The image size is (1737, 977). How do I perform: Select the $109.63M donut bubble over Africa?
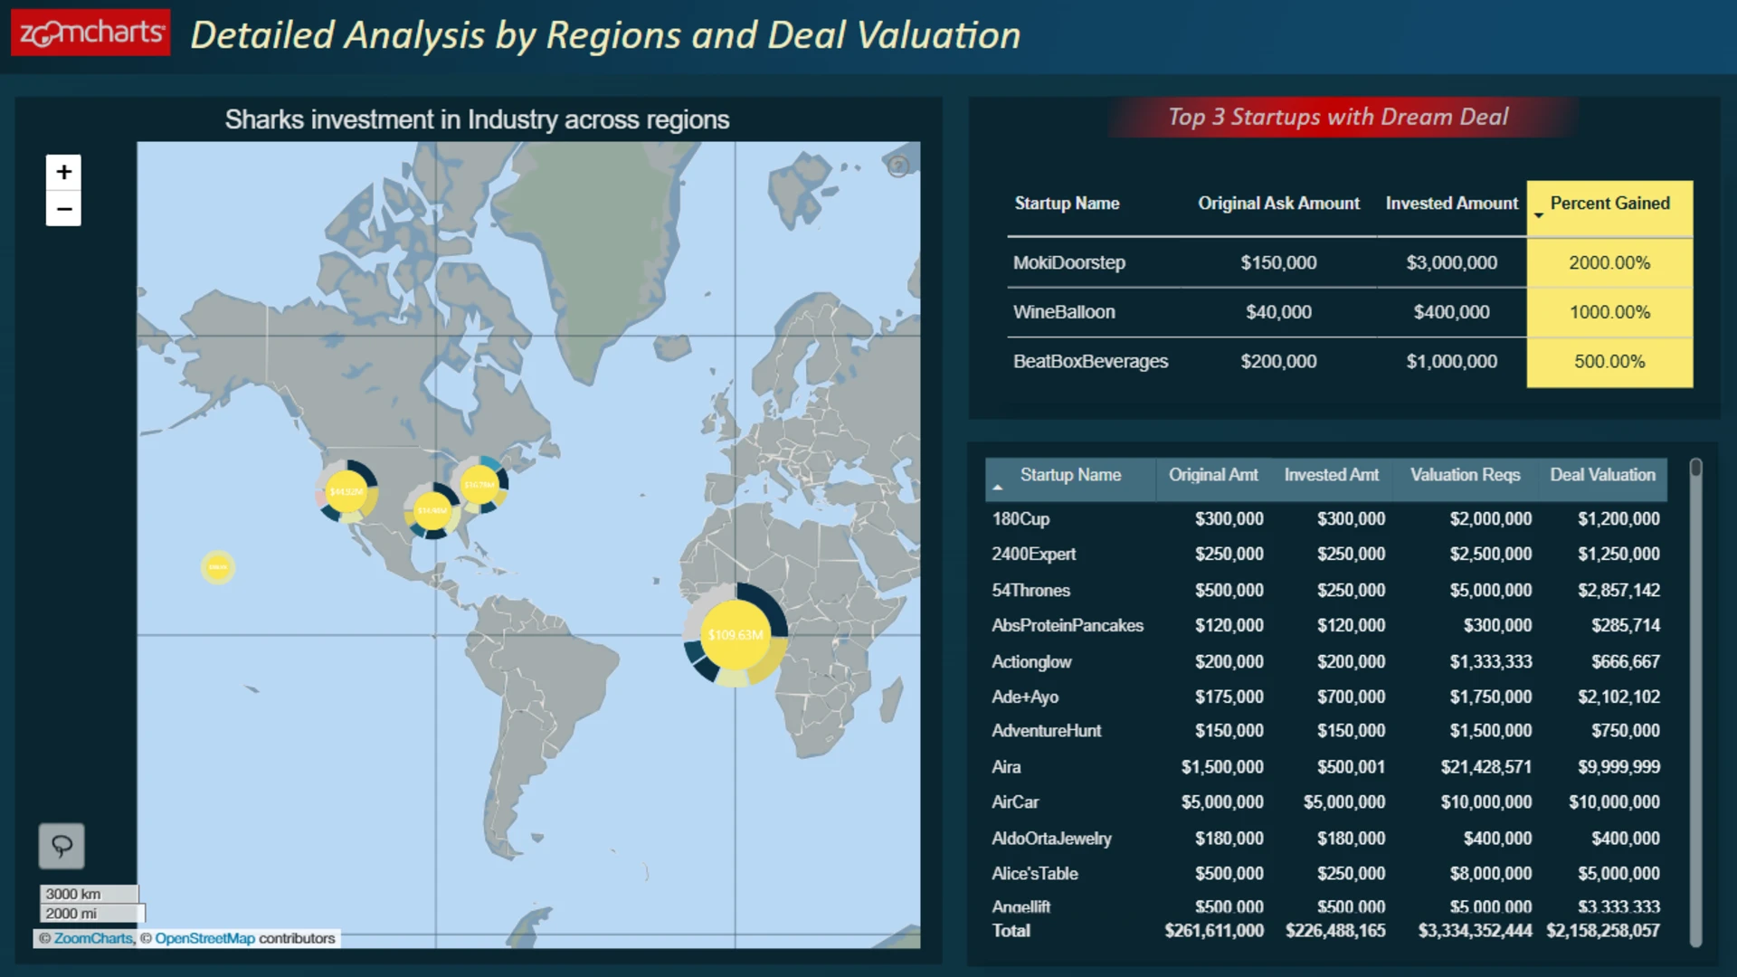[736, 635]
